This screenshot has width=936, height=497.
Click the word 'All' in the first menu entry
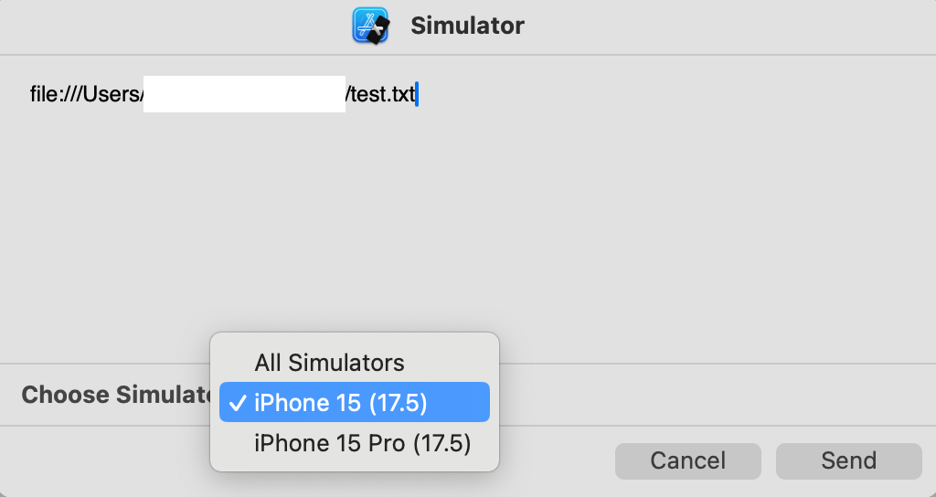pos(268,363)
